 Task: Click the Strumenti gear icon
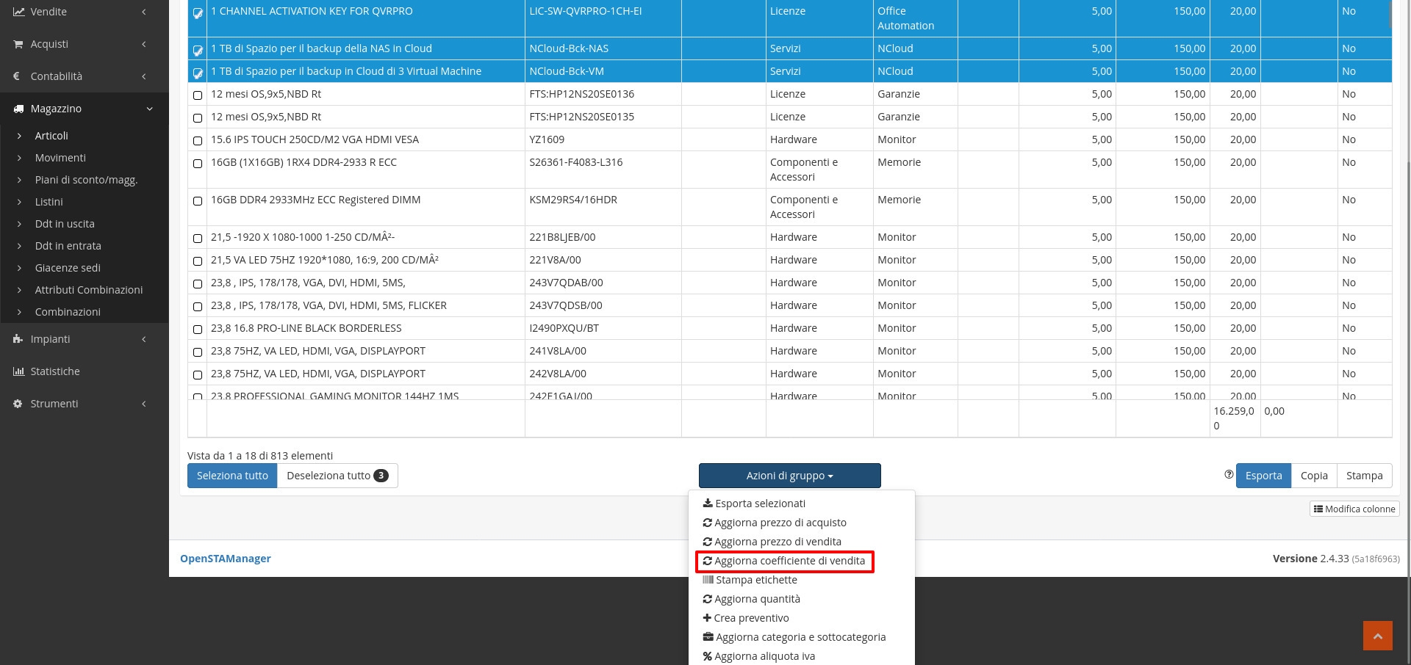[18, 404]
